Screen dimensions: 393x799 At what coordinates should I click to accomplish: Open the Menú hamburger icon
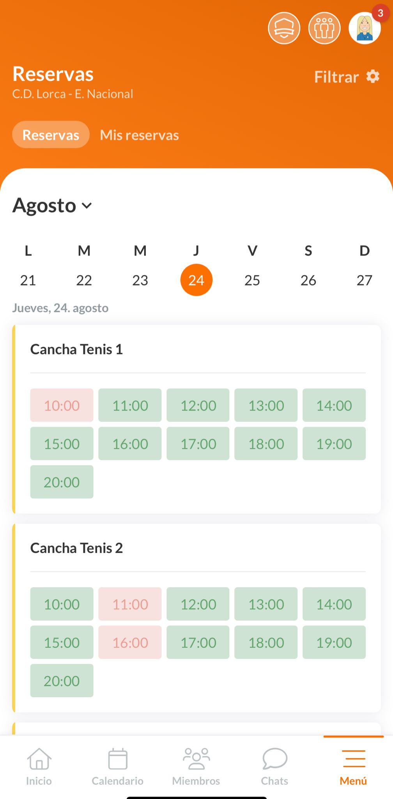[x=354, y=759]
